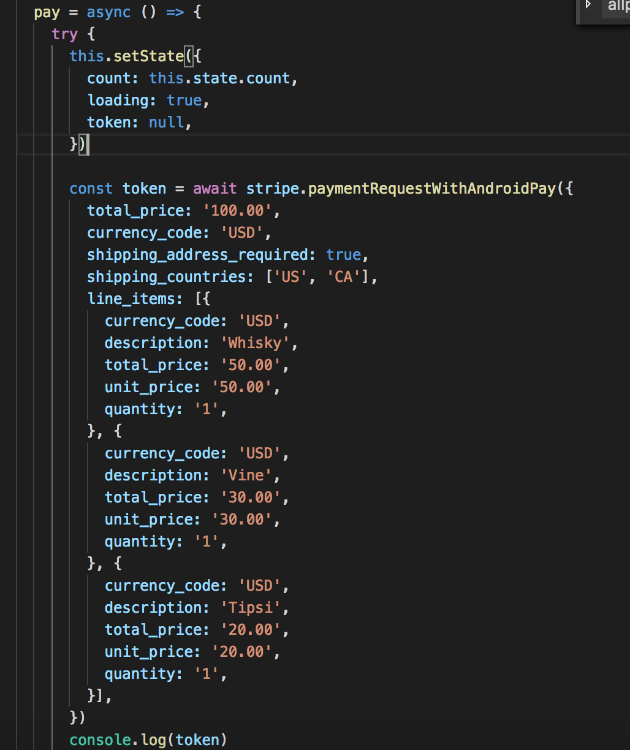630x750 pixels.
Task: Select the loading: true property
Action: 145,100
